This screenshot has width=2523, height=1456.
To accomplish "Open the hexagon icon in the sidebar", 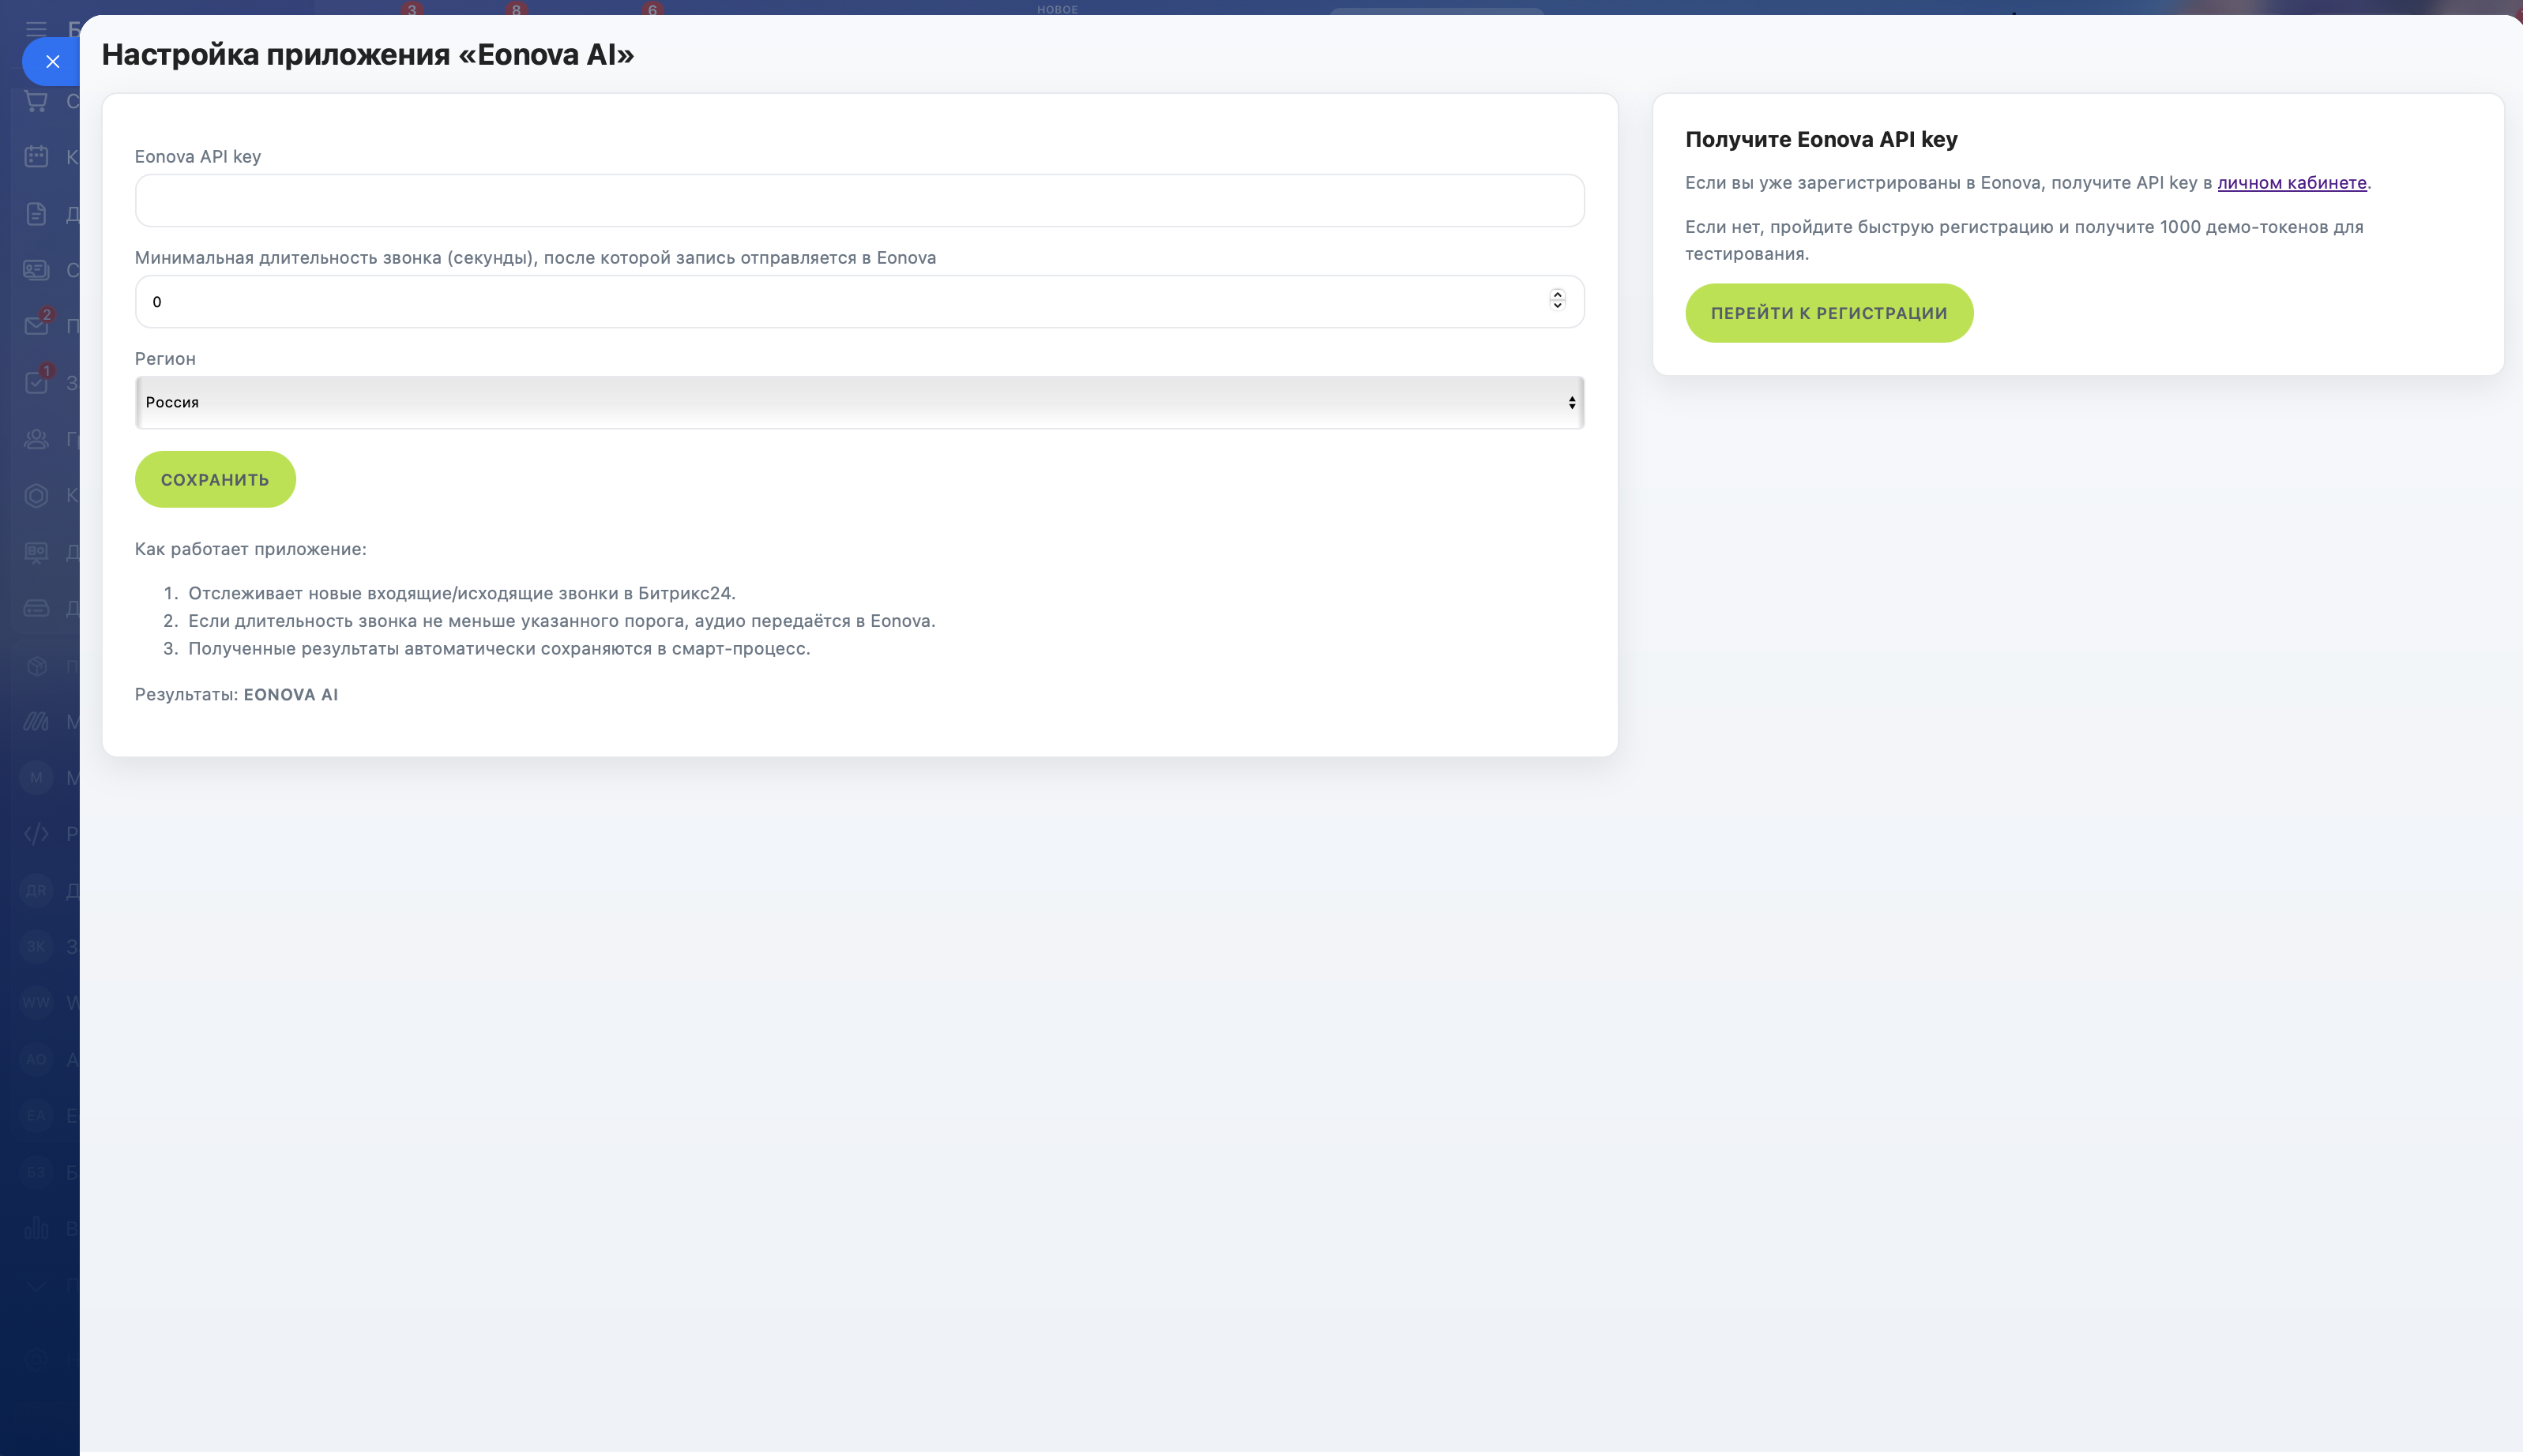I will click(x=36, y=495).
